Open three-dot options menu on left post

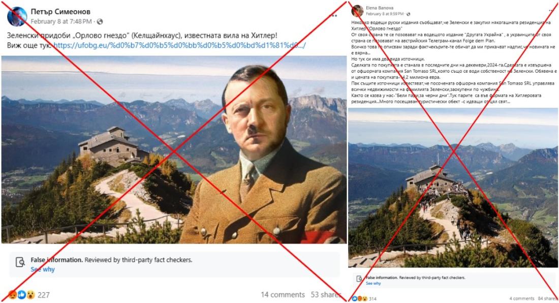[x=334, y=15]
